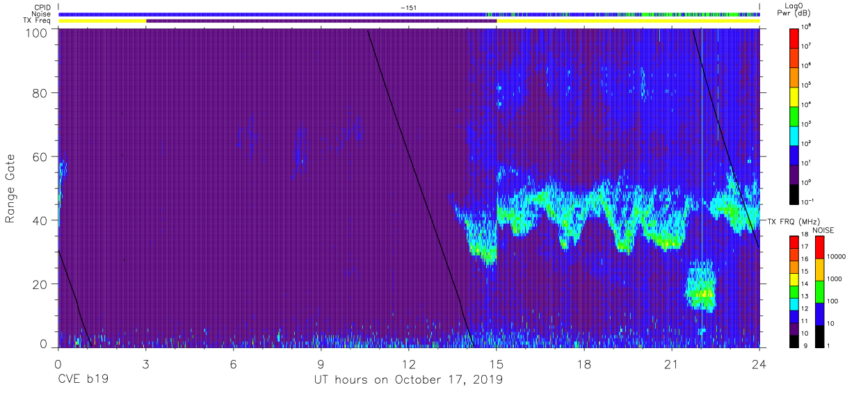
Task: Click the 9 MHz label on TX FRQ scale
Action: click(x=806, y=345)
